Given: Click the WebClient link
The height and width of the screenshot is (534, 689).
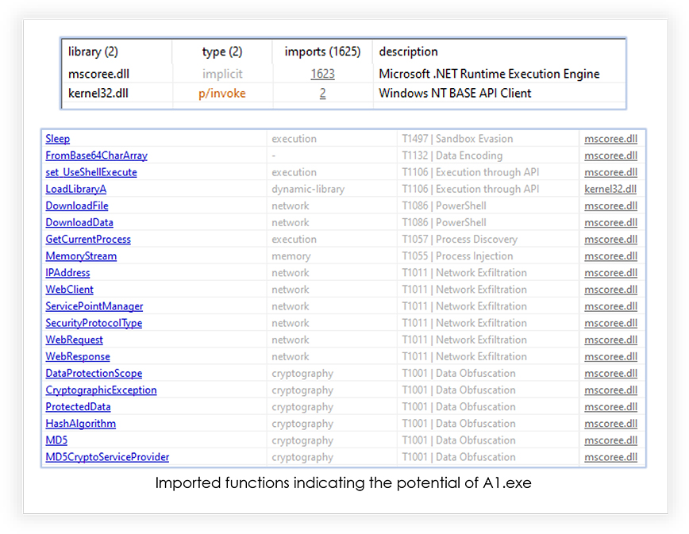Looking at the screenshot, I should pyautogui.click(x=69, y=290).
